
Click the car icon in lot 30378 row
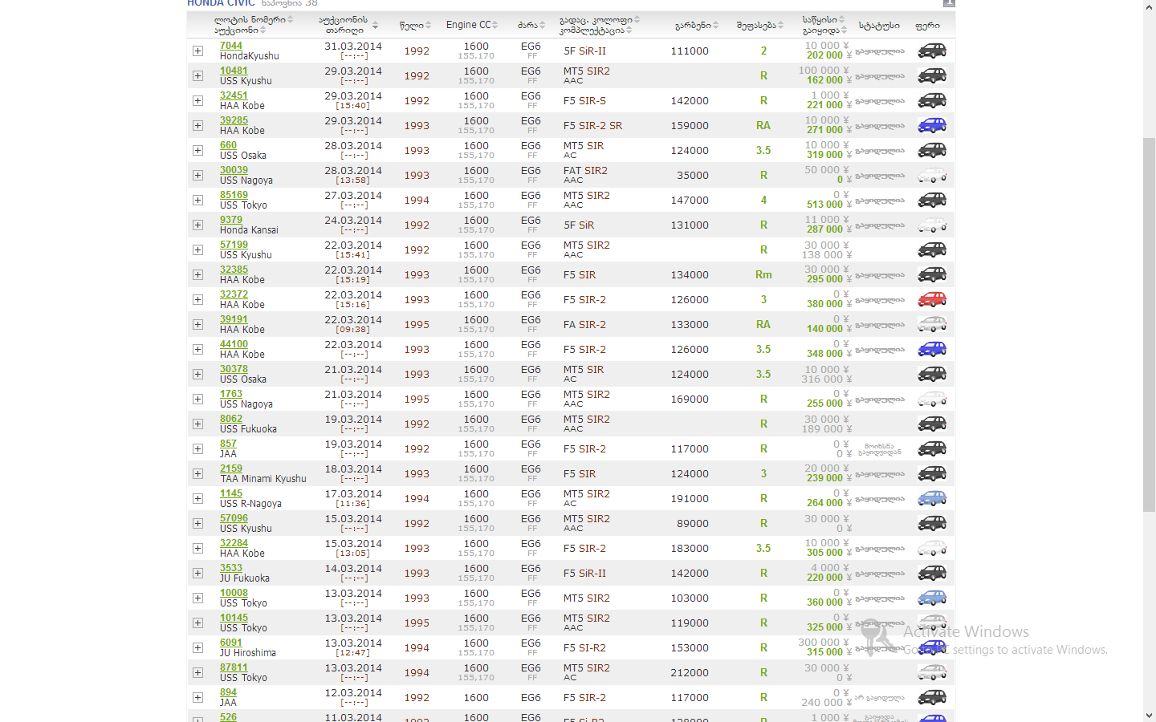[932, 374]
